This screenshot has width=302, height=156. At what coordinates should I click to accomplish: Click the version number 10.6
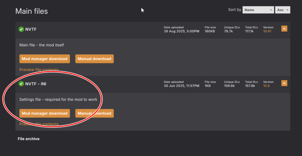[266, 86]
